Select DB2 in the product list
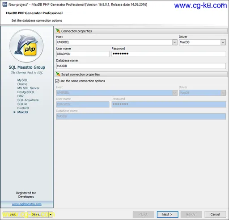The width and height of the screenshot is (229, 220). (20, 96)
